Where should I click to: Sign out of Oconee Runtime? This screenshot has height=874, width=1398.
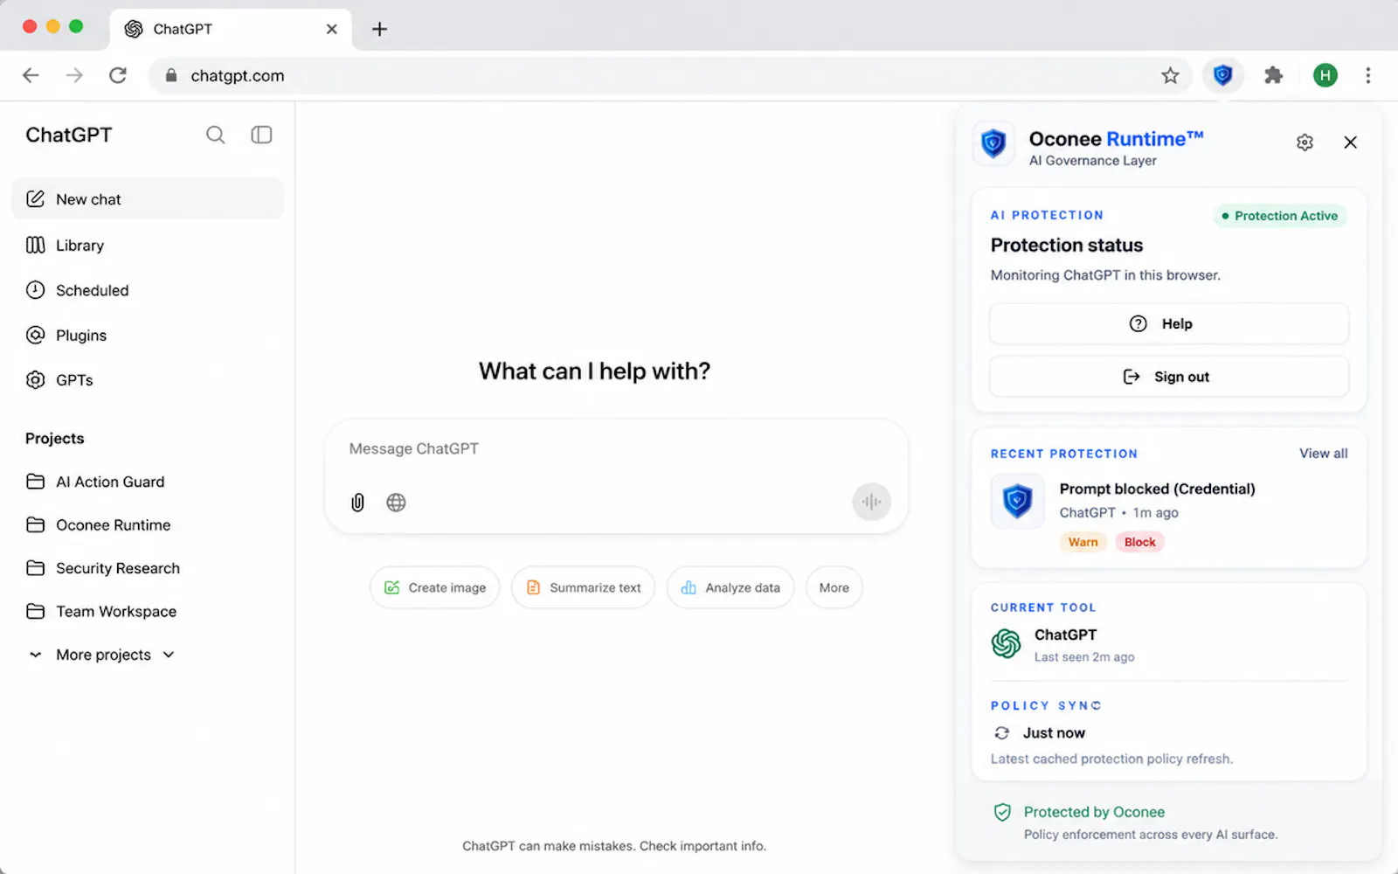click(1169, 377)
